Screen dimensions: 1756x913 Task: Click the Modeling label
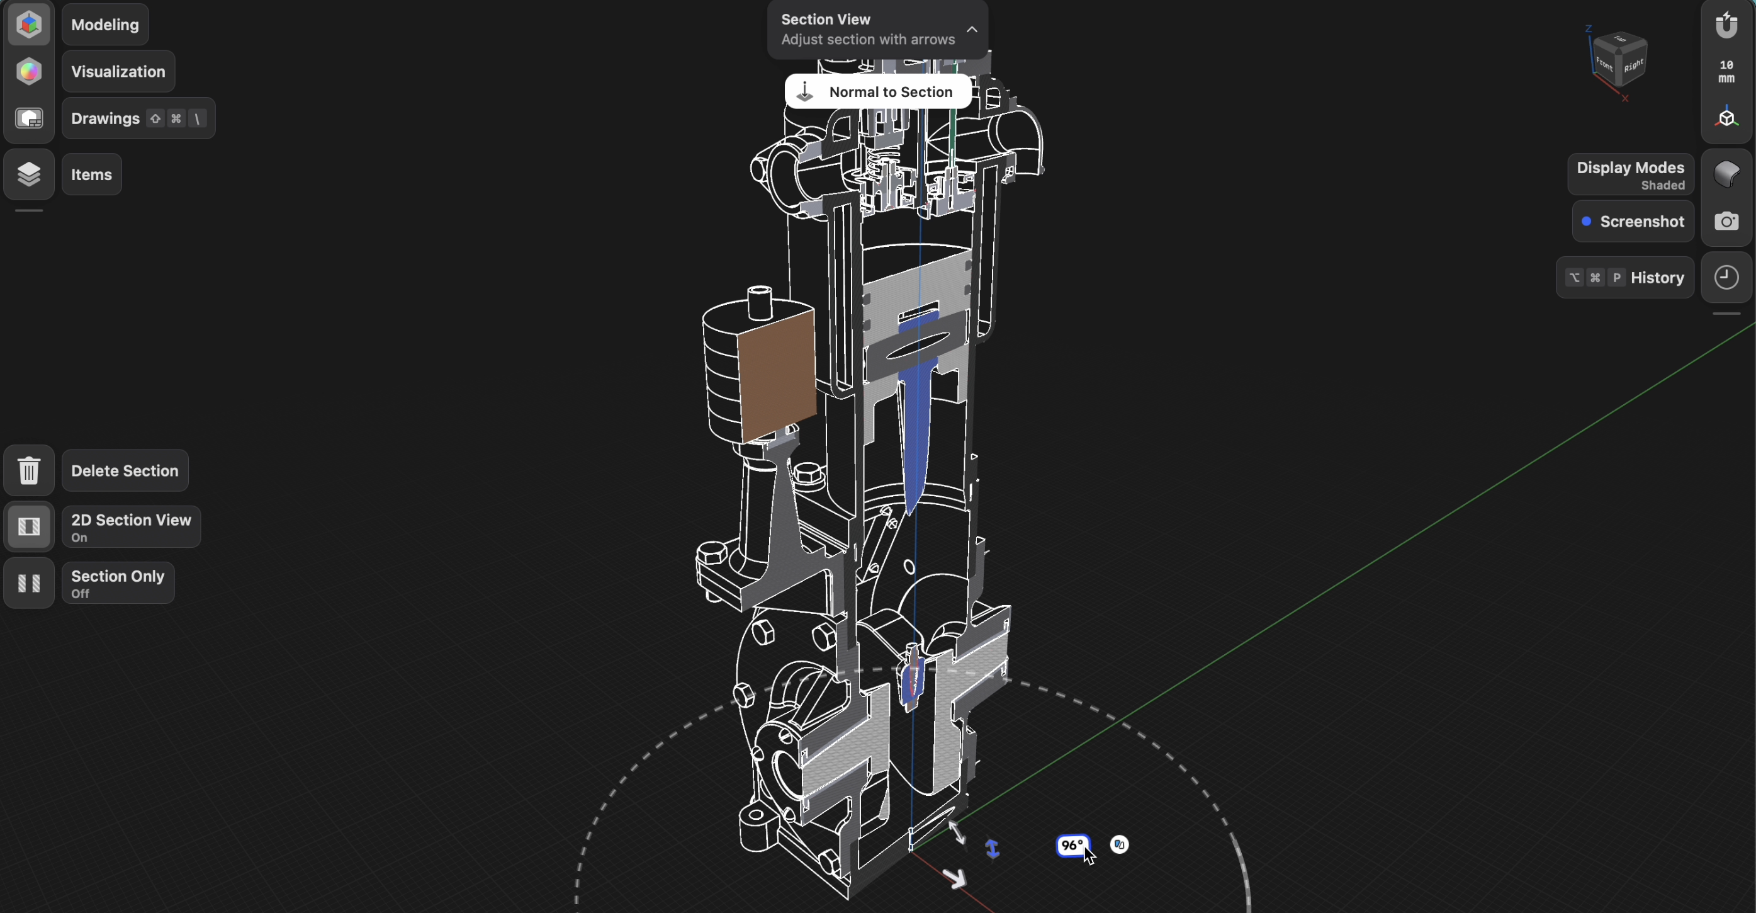tap(105, 25)
